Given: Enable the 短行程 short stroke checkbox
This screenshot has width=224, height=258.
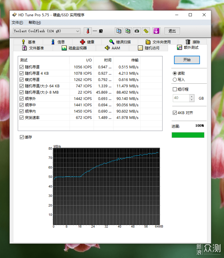Looking at the screenshot, I should click(x=175, y=89).
